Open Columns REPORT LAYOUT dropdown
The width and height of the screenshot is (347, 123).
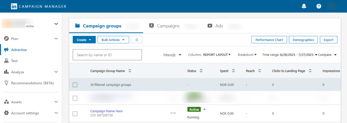209,55
